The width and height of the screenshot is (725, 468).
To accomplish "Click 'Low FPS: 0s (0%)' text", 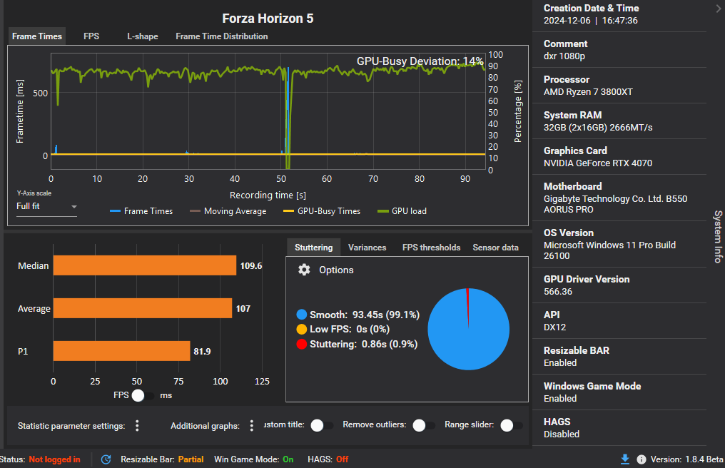I will click(350, 330).
